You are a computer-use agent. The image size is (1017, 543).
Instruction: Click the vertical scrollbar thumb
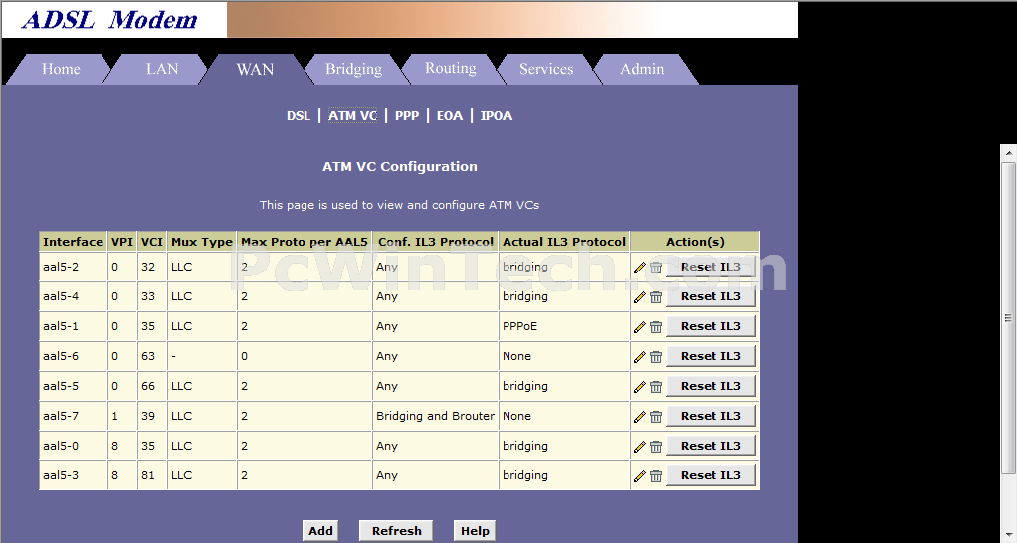[x=1009, y=317]
